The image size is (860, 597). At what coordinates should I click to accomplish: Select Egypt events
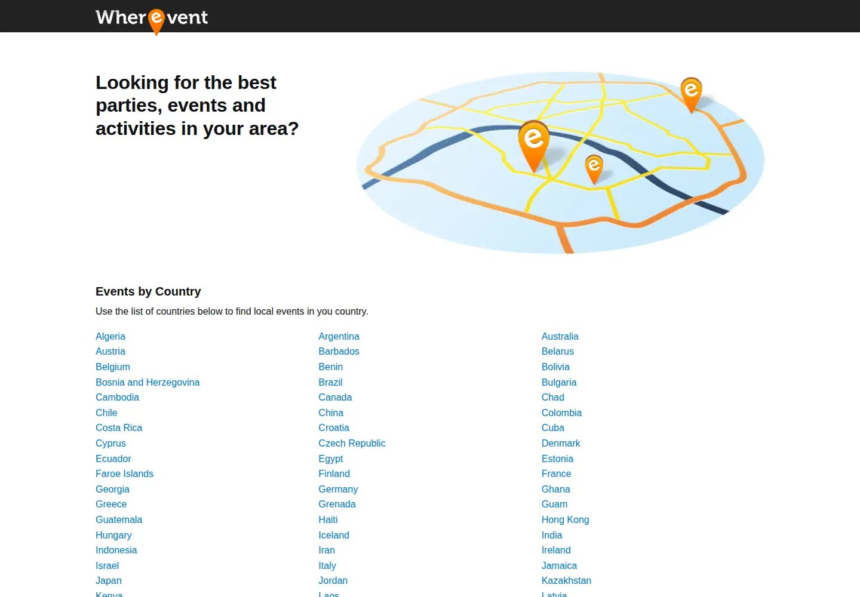(x=331, y=458)
